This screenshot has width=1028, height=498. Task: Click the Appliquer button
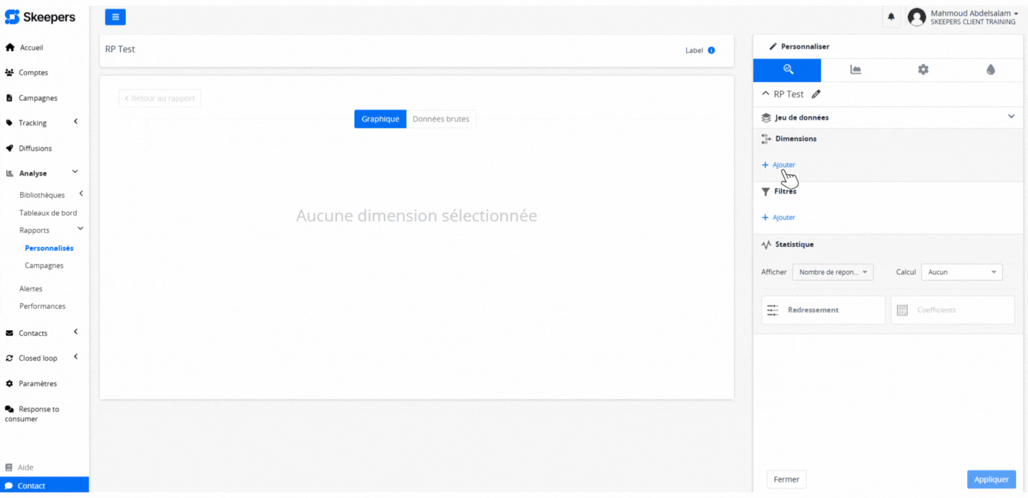click(x=991, y=479)
